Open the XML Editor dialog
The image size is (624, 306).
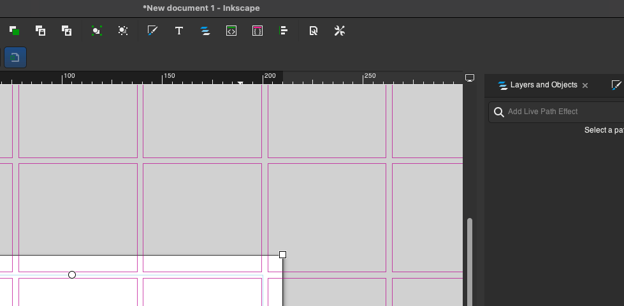coord(231,31)
